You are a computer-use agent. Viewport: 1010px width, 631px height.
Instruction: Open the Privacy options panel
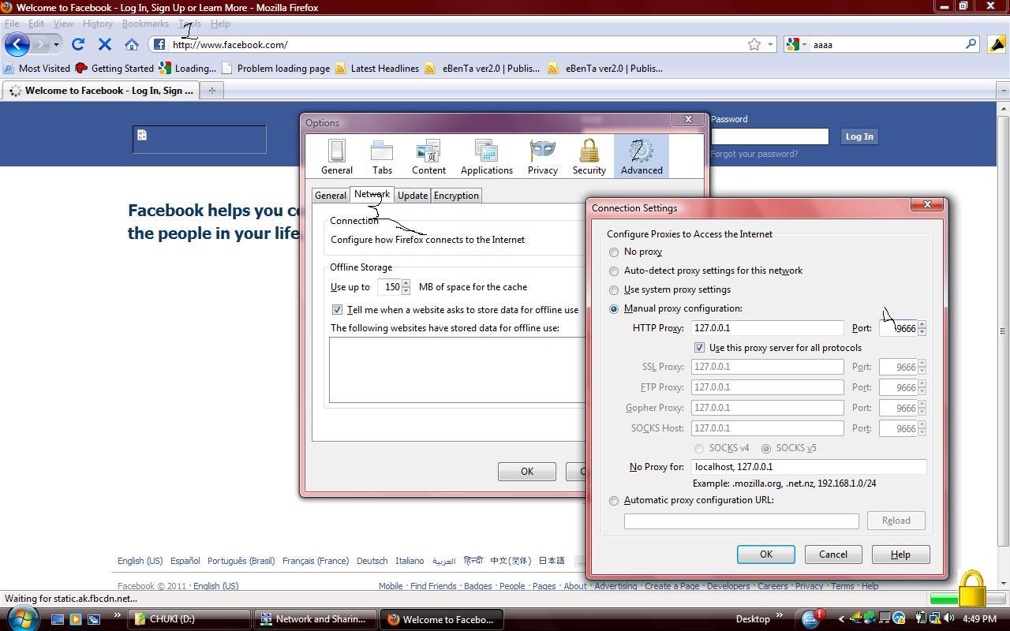tap(543, 156)
